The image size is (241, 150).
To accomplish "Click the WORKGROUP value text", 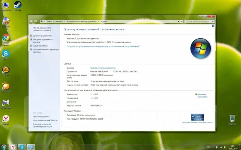I will point(96,106).
